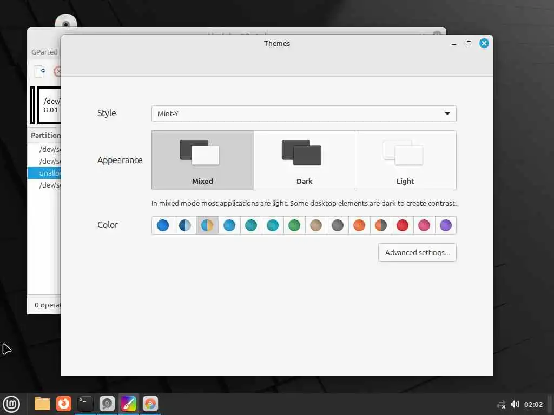Viewport: 554px width, 415px height.
Task: Open the Style dropdown showing Mint-Y
Action: click(x=304, y=113)
